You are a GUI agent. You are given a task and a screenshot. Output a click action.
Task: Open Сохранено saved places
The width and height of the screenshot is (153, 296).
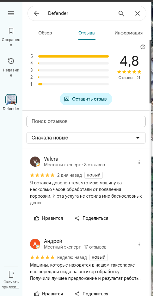tap(11, 37)
